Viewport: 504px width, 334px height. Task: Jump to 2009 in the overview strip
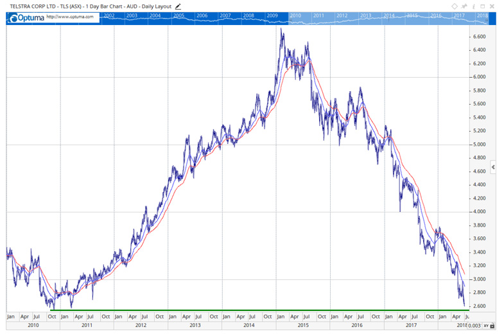point(272,15)
